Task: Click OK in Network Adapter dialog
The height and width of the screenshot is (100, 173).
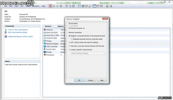Action: pos(79,80)
